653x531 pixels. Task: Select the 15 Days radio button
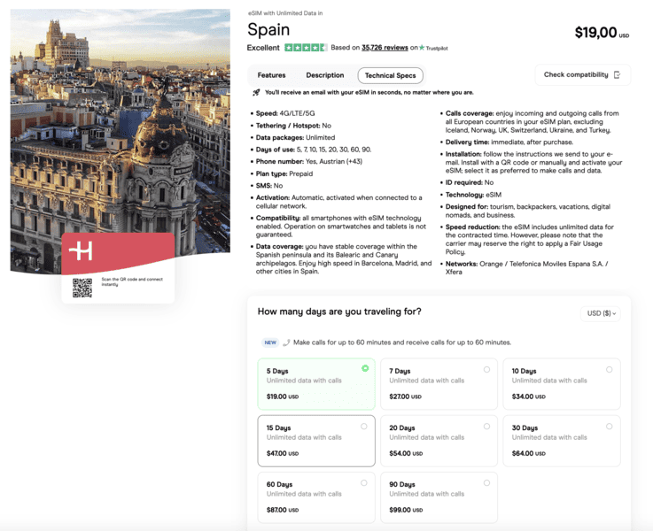364,427
